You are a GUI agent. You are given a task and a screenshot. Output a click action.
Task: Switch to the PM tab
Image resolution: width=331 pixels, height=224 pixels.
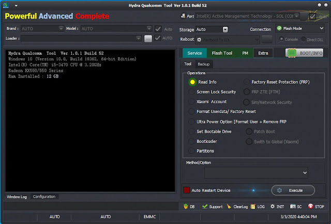pos(245,53)
